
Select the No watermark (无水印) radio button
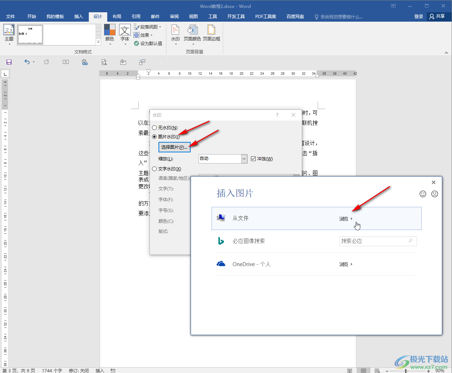pyautogui.click(x=155, y=128)
